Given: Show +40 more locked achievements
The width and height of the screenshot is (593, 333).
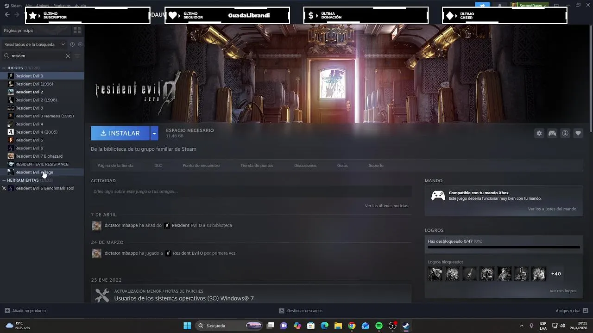Looking at the screenshot, I should pos(556,274).
